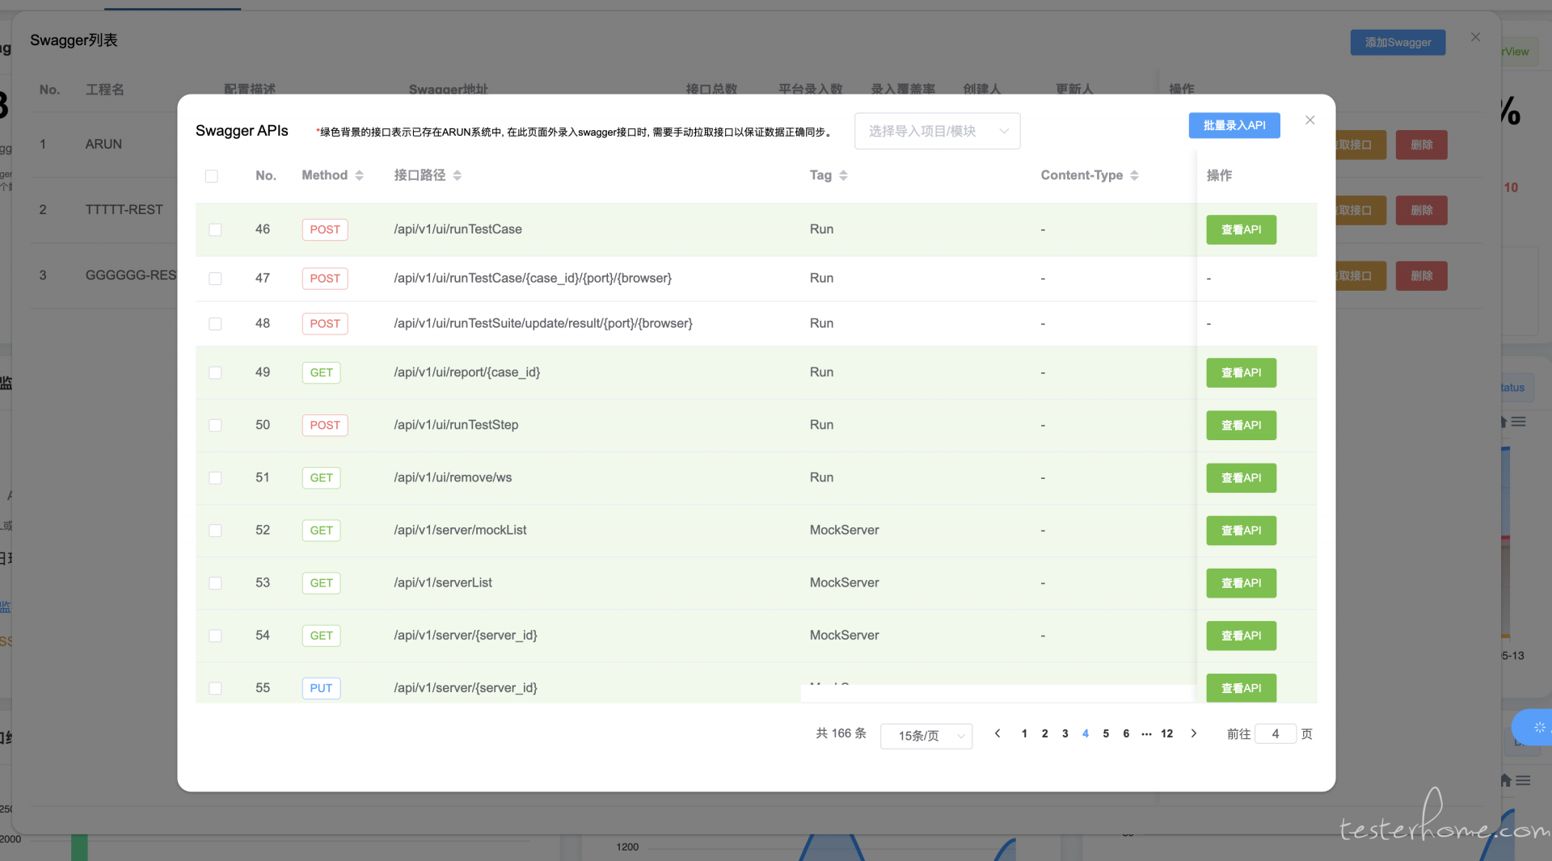Image resolution: width=1552 pixels, height=861 pixels.
Task: Go to page 5
Action: [x=1106, y=733]
